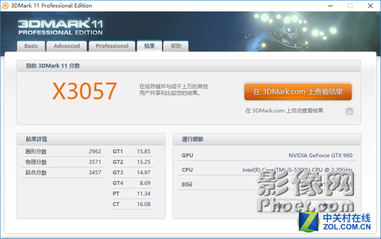Viewport: 381px width, 239px height.
Task: Click the GPU row label
Action: pos(188,155)
